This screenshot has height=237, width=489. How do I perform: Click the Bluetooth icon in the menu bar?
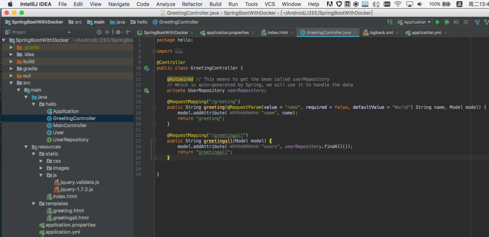[x=376, y=4]
